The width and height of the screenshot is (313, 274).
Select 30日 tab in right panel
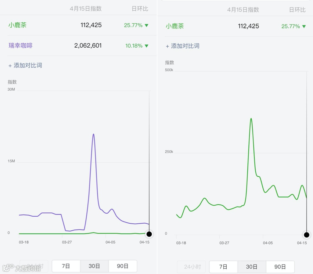coord(252,267)
